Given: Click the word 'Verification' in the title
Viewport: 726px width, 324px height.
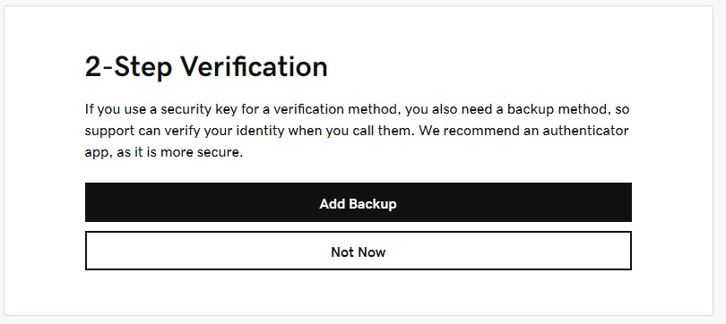Looking at the screenshot, I should (255, 66).
